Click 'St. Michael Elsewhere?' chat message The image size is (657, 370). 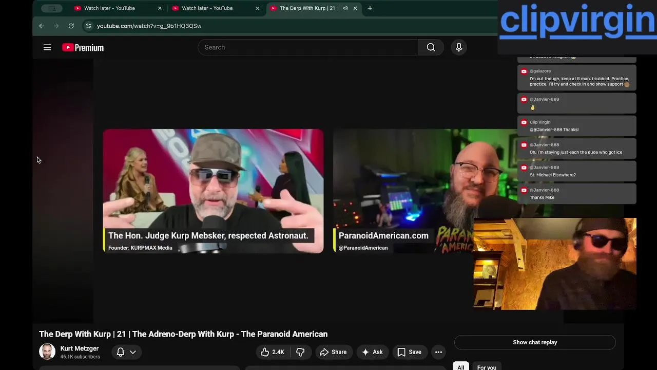[577, 171]
